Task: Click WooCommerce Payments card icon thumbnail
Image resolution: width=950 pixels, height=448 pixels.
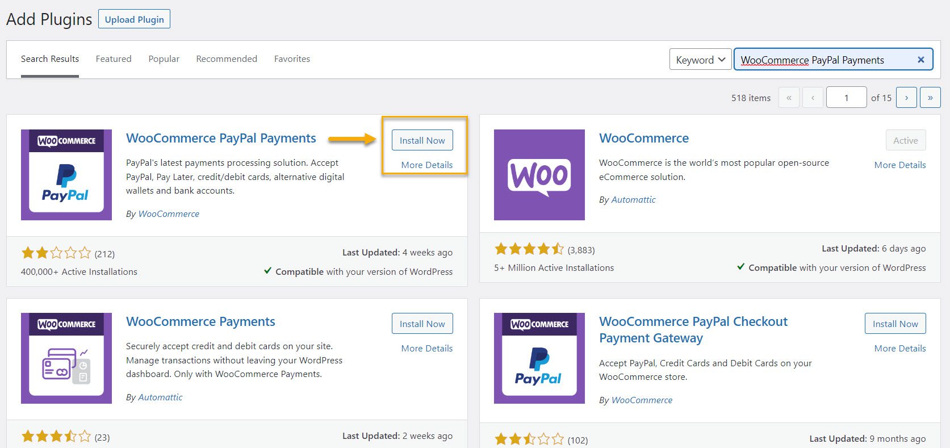Action: click(x=66, y=358)
